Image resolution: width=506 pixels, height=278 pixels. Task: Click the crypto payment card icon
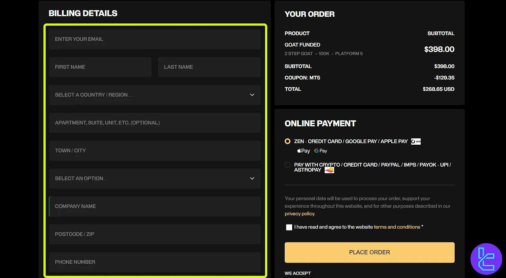tap(329, 170)
